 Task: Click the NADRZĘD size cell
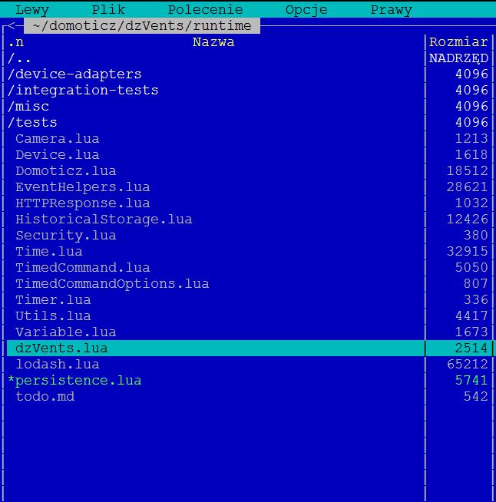click(458, 58)
